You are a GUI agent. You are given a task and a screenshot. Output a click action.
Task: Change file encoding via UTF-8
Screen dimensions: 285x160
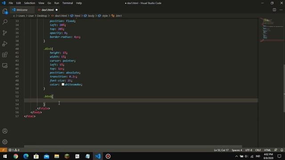(248, 150)
